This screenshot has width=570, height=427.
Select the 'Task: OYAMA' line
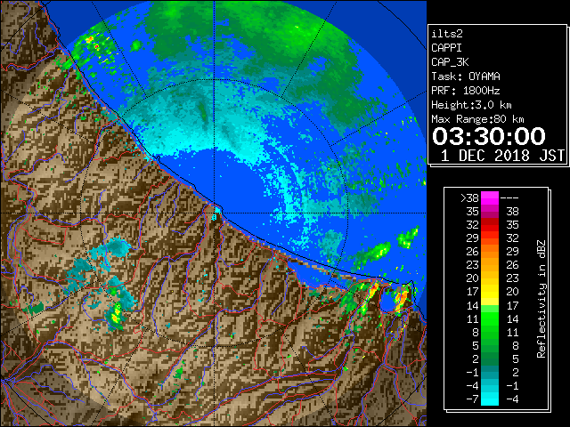pos(466,77)
